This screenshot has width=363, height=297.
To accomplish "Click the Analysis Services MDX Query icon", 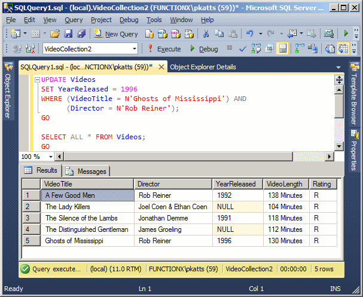I will pos(163,34).
